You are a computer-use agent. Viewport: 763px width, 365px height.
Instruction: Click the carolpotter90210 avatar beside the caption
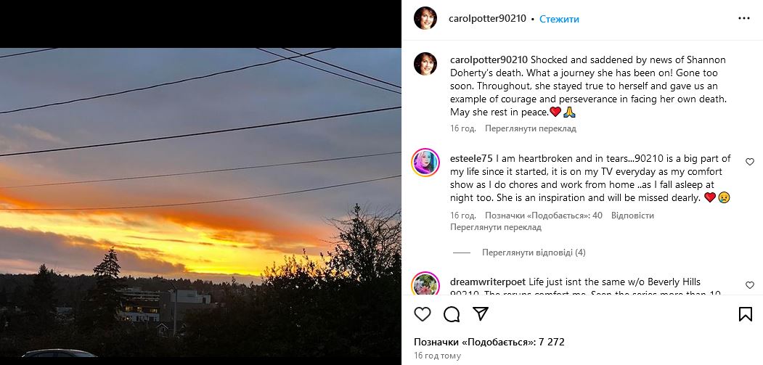(425, 64)
